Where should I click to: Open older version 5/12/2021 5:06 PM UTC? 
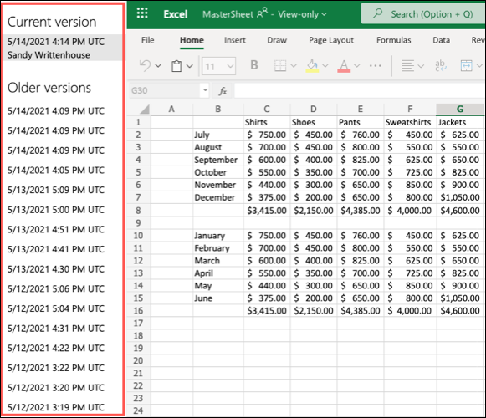(x=56, y=288)
